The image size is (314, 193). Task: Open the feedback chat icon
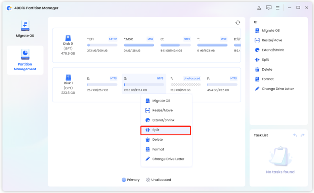click(x=268, y=8)
